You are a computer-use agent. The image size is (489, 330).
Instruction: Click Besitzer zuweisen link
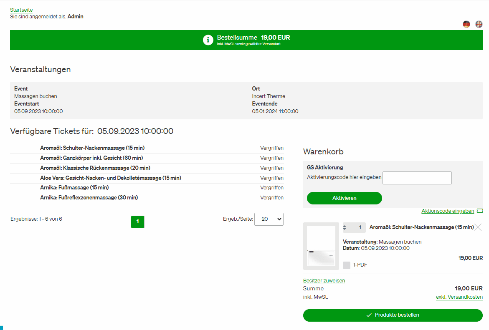point(324,280)
